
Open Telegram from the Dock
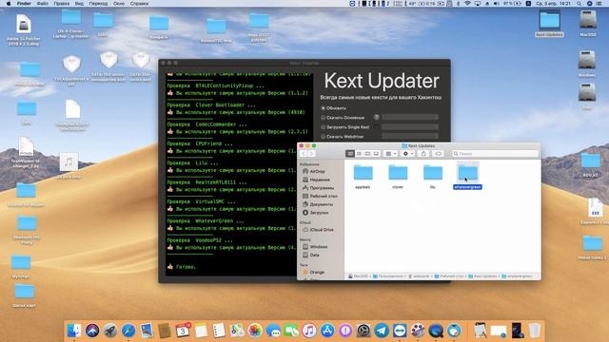click(x=382, y=331)
